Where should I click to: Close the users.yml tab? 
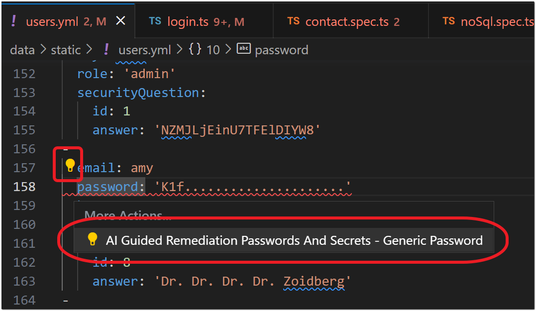120,21
